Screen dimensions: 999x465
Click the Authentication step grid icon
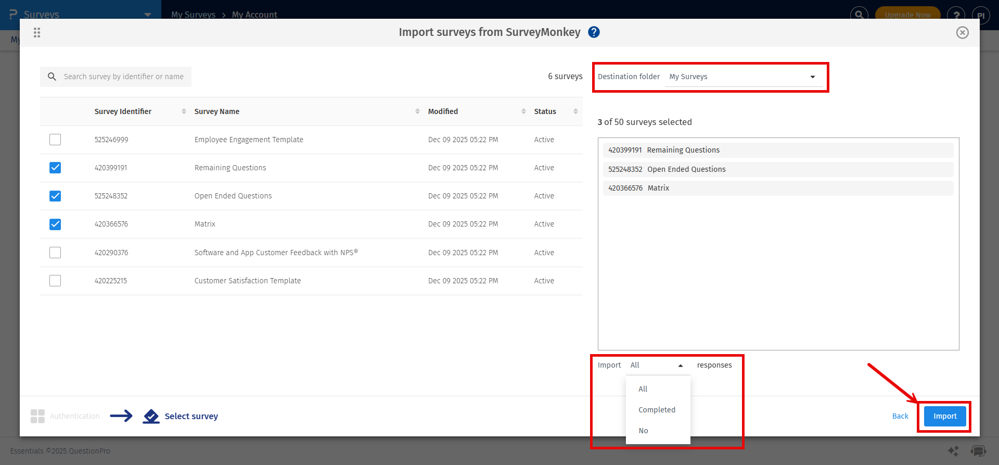[37, 416]
